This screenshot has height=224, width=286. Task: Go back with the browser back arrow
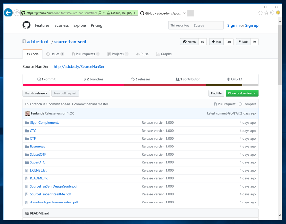coord(8,13)
